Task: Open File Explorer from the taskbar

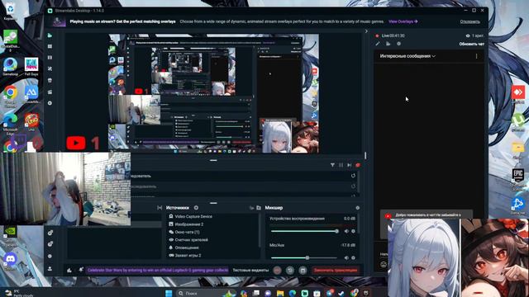Action: click(280, 294)
